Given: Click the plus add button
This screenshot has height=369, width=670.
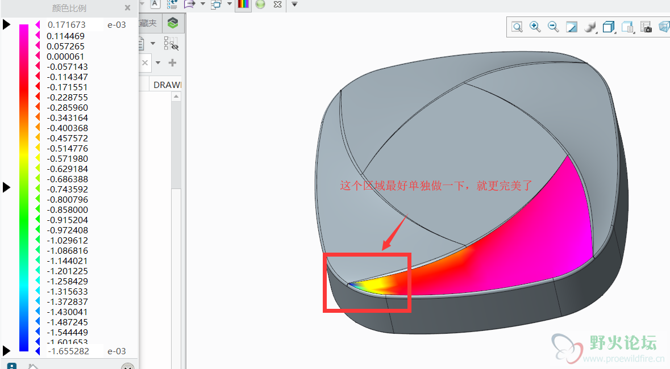Looking at the screenshot, I should 172,63.
